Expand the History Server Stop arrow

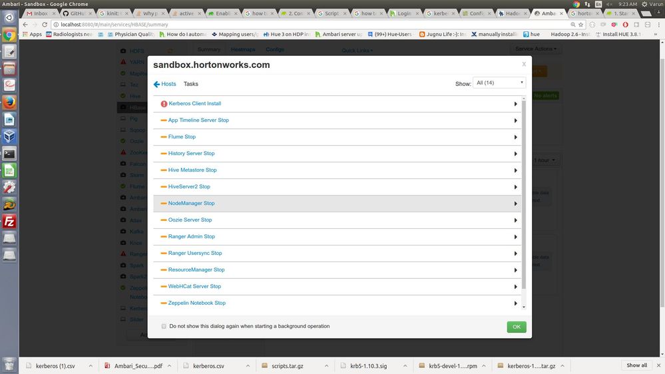click(515, 154)
